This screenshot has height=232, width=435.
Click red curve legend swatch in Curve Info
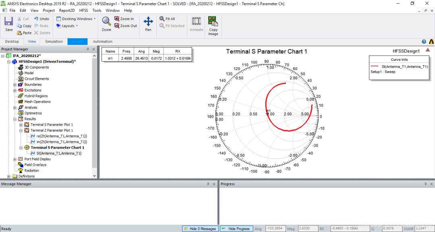(x=374, y=66)
